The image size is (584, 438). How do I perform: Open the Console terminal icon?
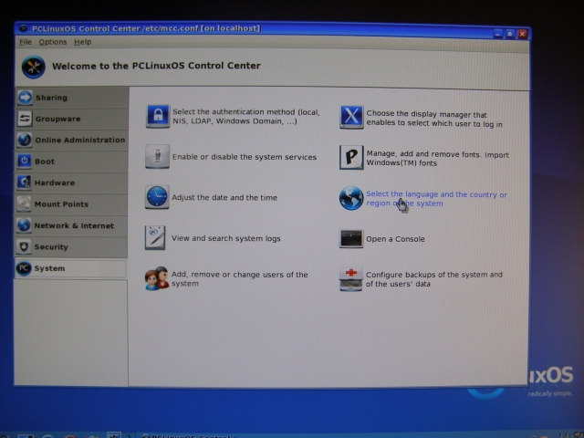[x=351, y=239]
